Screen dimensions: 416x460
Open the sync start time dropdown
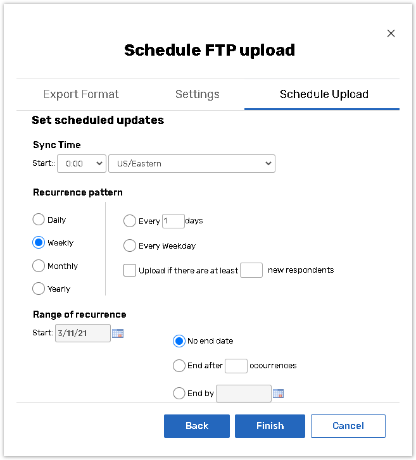coord(81,163)
